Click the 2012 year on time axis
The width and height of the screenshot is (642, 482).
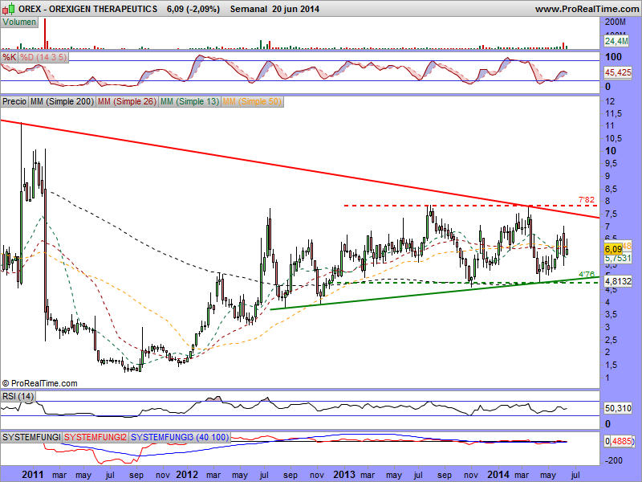187,475
